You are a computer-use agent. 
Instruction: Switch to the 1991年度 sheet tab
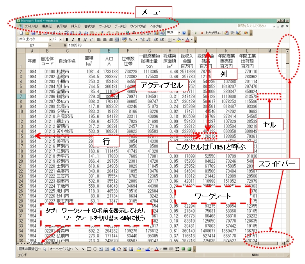coord(52,243)
